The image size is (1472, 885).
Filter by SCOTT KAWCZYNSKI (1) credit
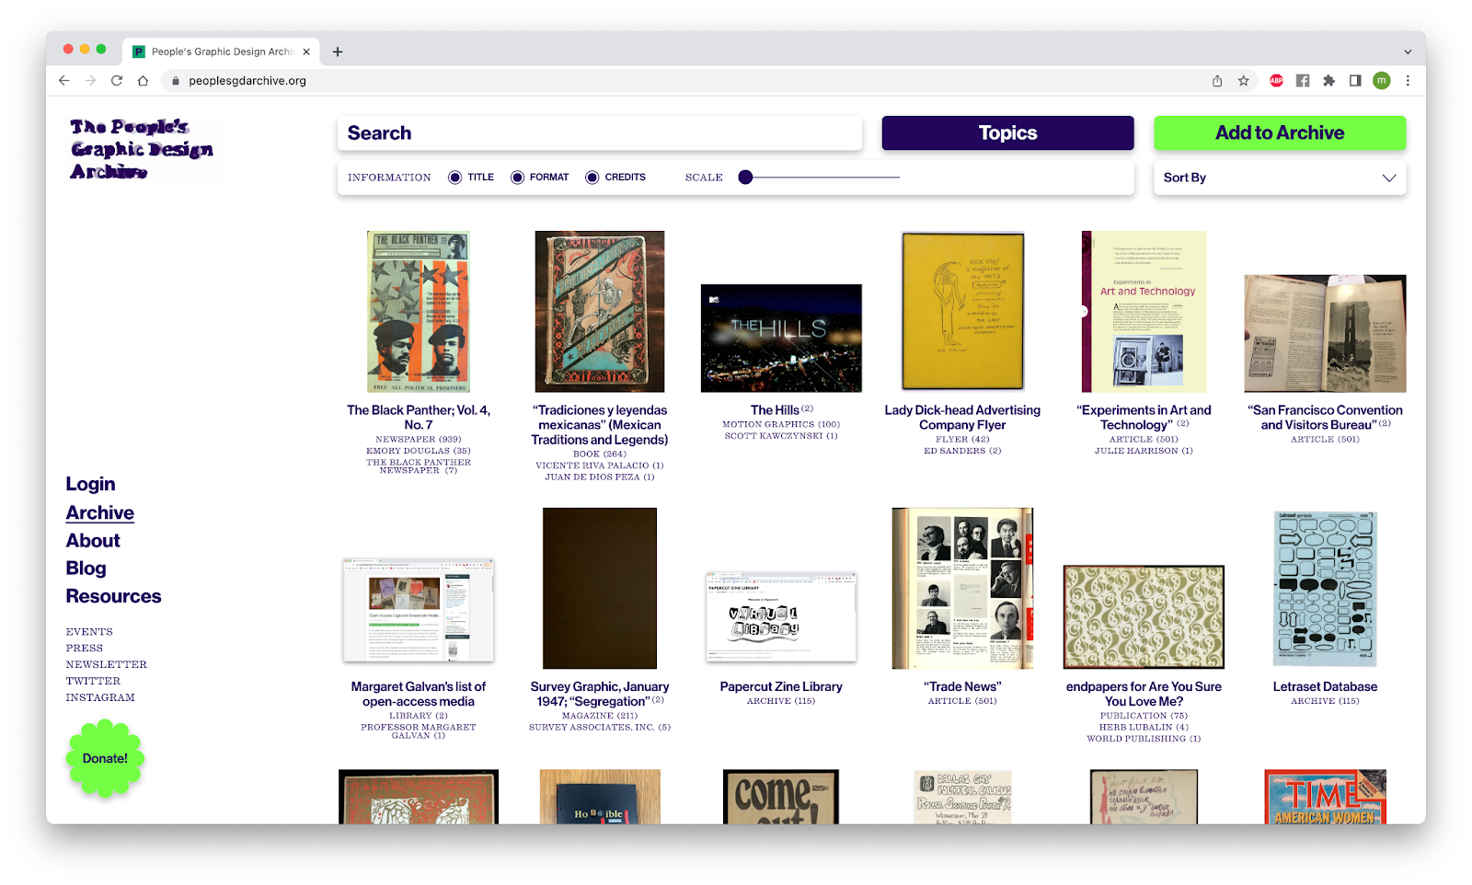781,436
